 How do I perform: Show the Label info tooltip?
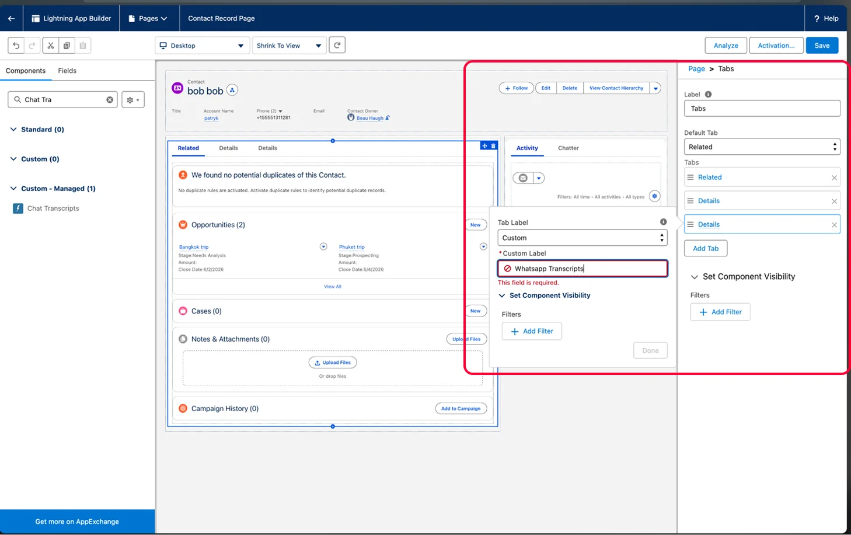point(708,95)
